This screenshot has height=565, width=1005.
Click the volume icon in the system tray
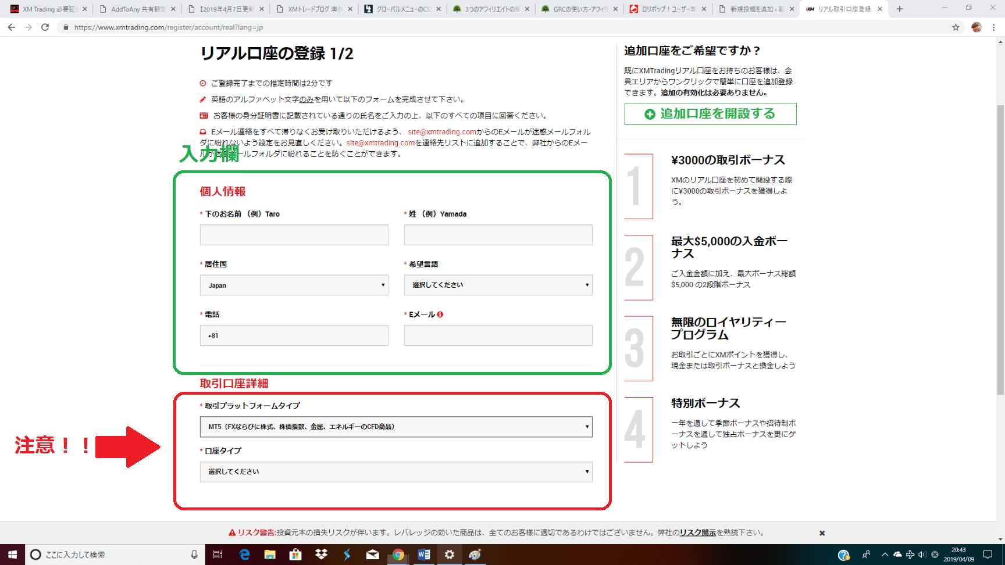[922, 555]
